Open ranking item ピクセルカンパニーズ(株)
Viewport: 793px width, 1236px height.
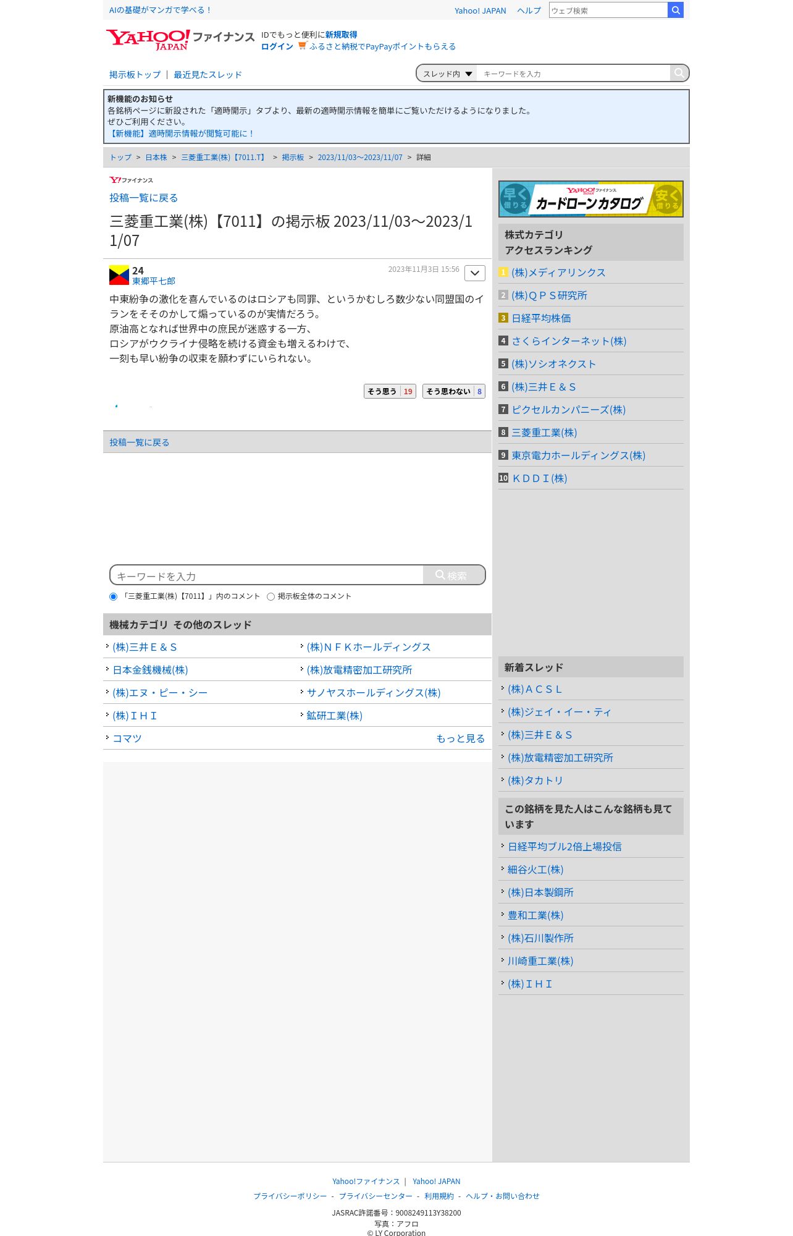[x=568, y=410]
